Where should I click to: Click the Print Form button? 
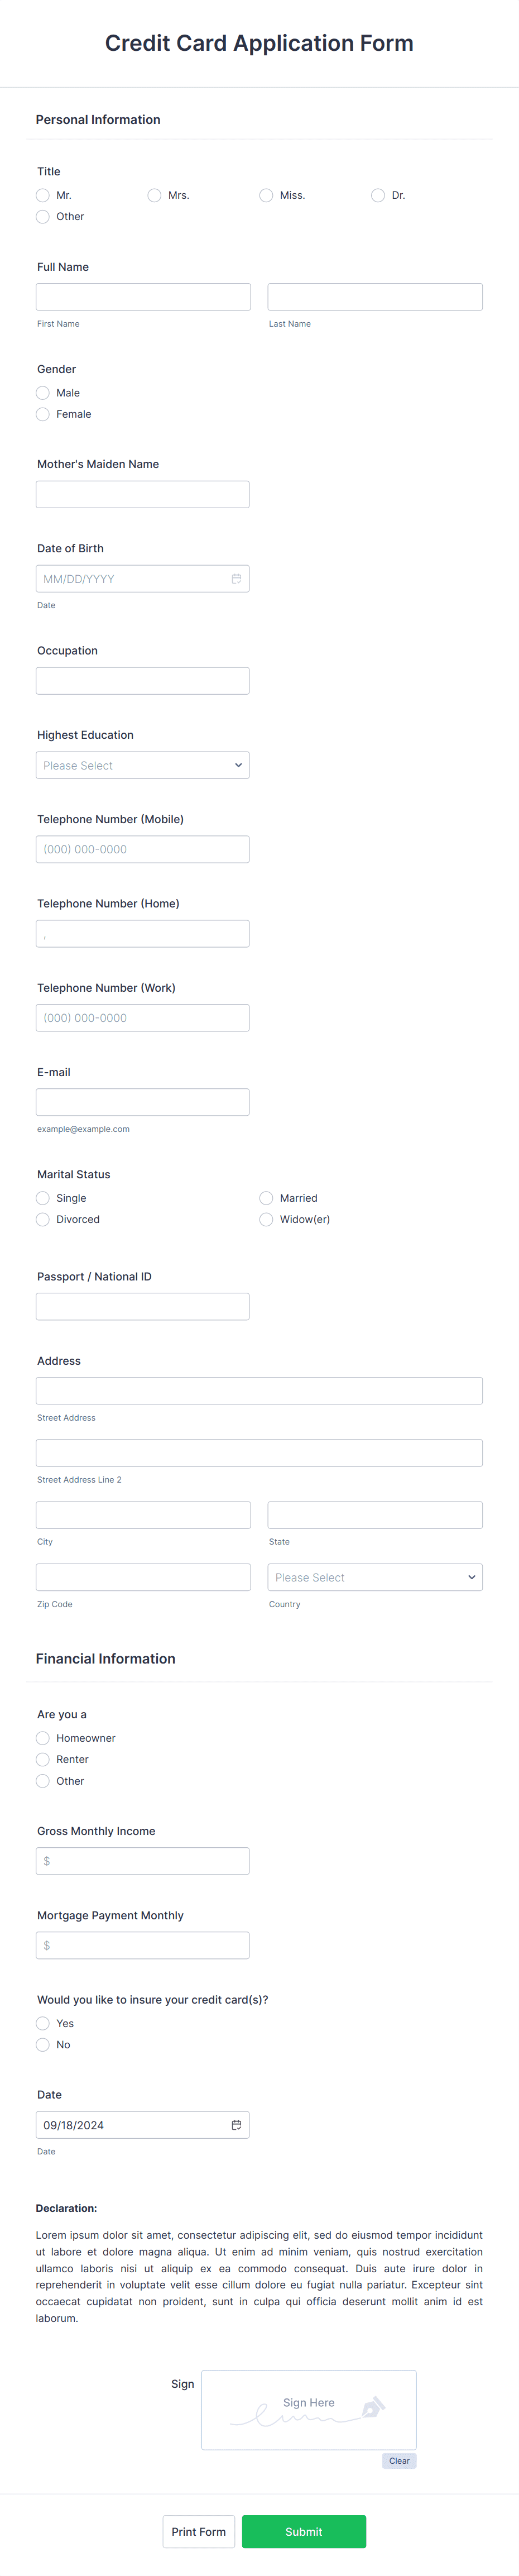tap(199, 2531)
